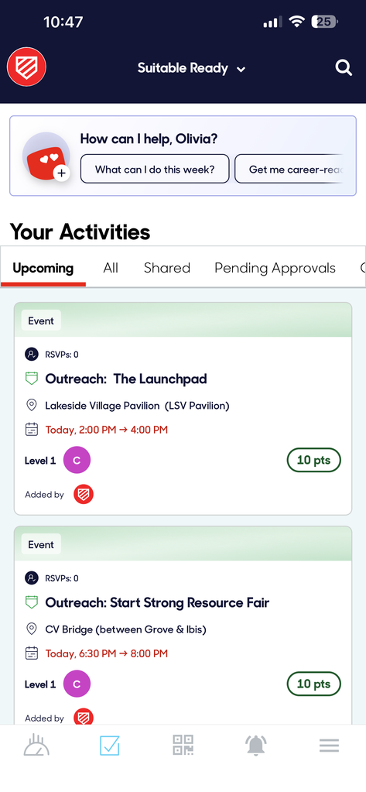Tap the 'Get me career-ready' suggestion button

tap(296, 170)
